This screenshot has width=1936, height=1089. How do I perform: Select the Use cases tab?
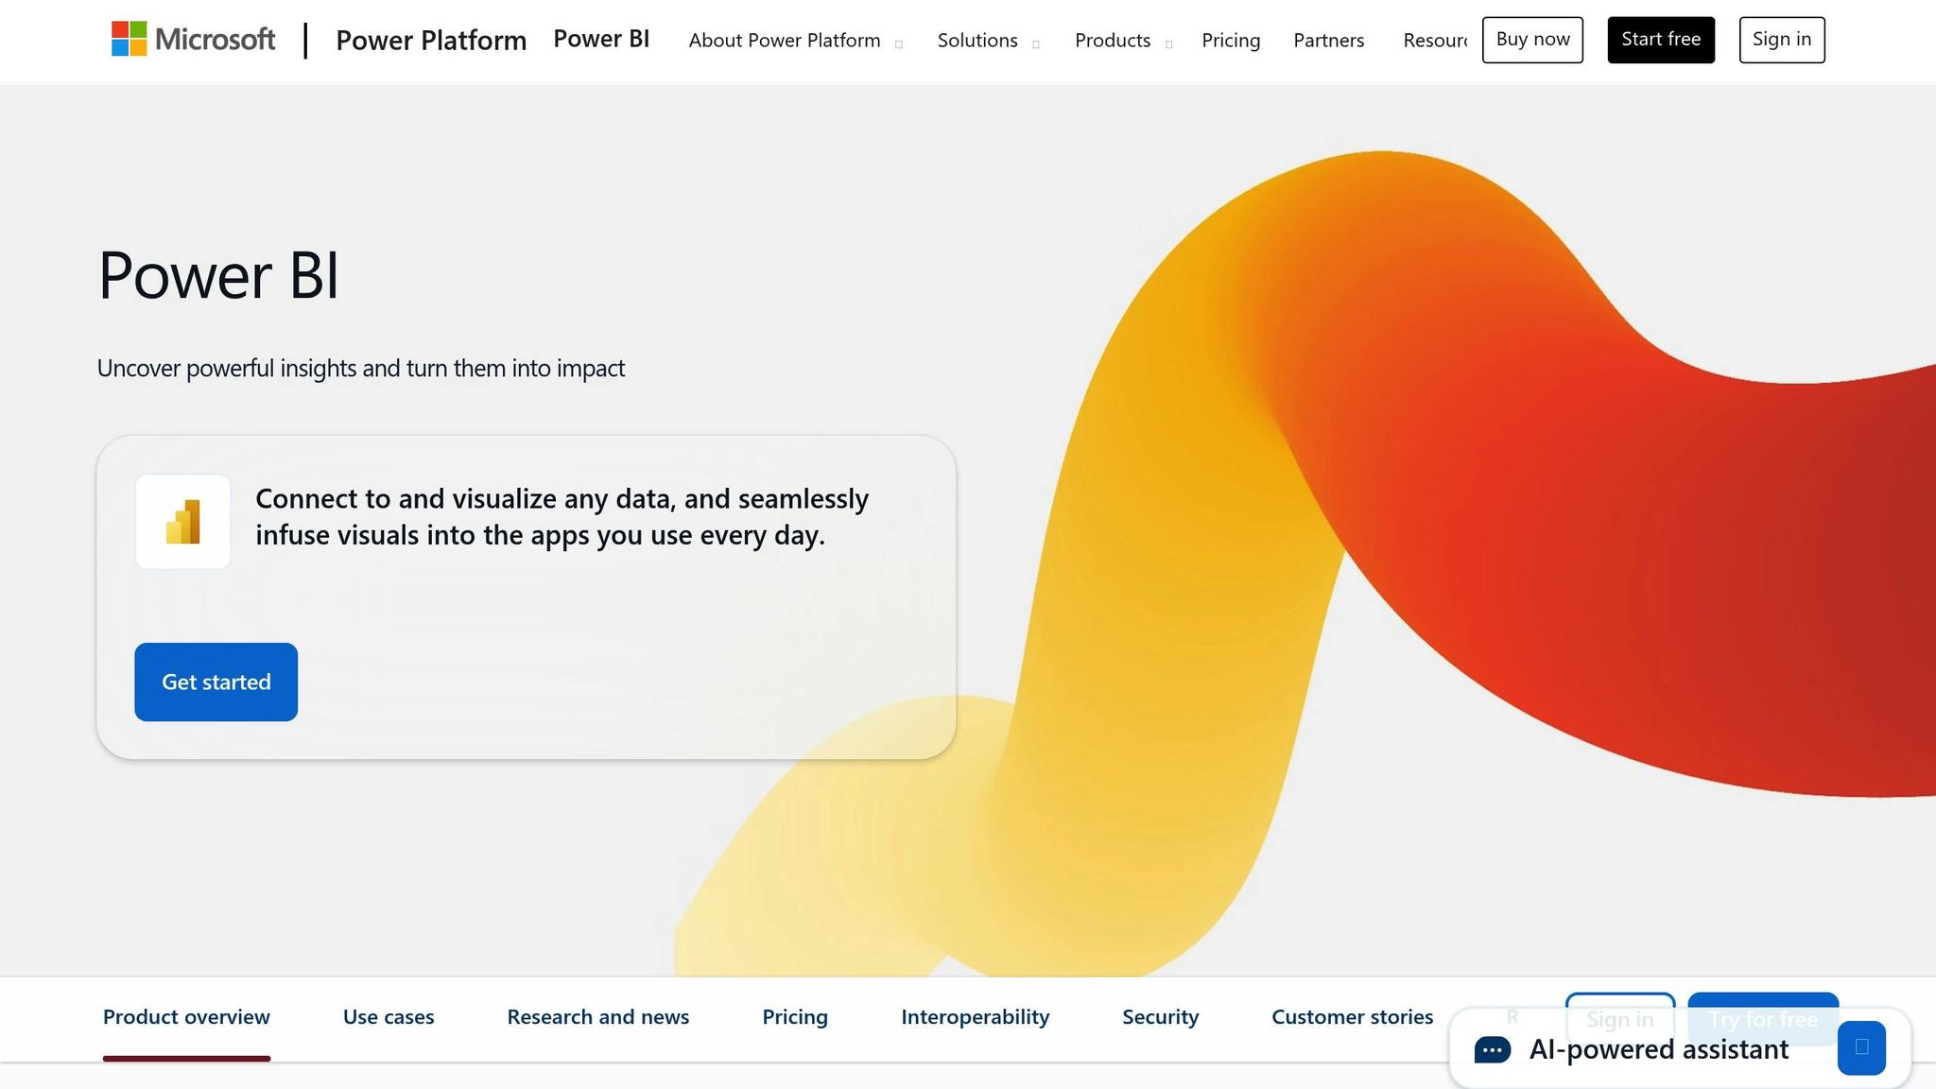click(389, 1016)
